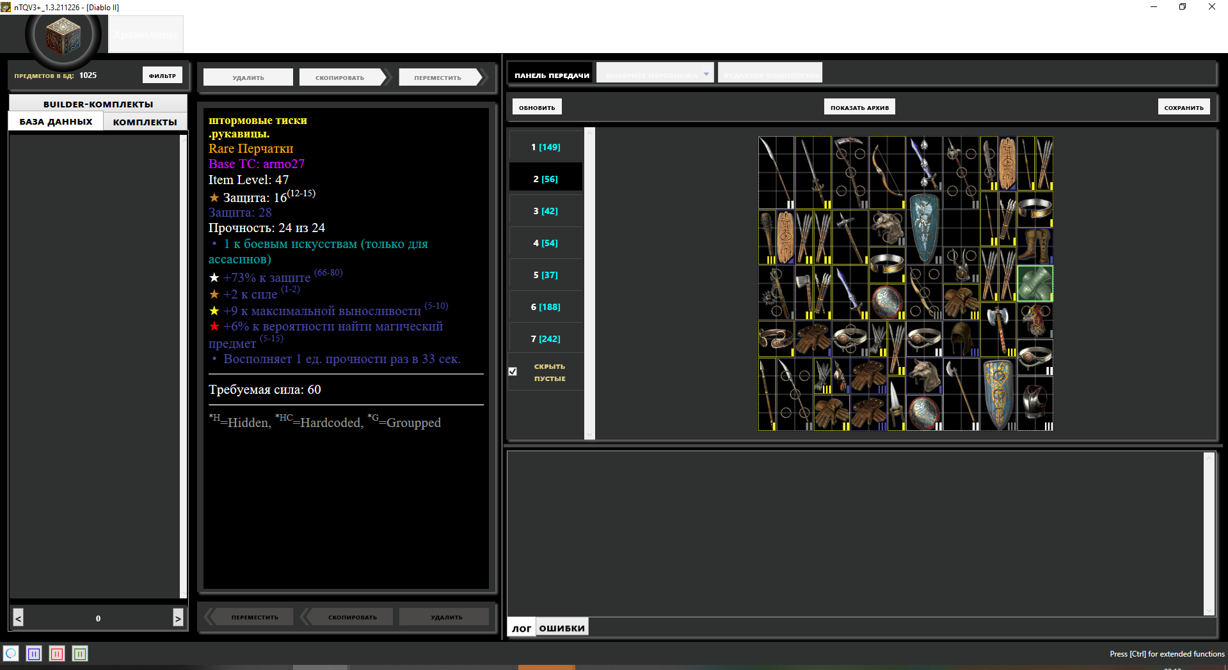This screenshot has width=1228, height=670.
Task: Select the bronze coronet circlet item
Action: pos(776,339)
